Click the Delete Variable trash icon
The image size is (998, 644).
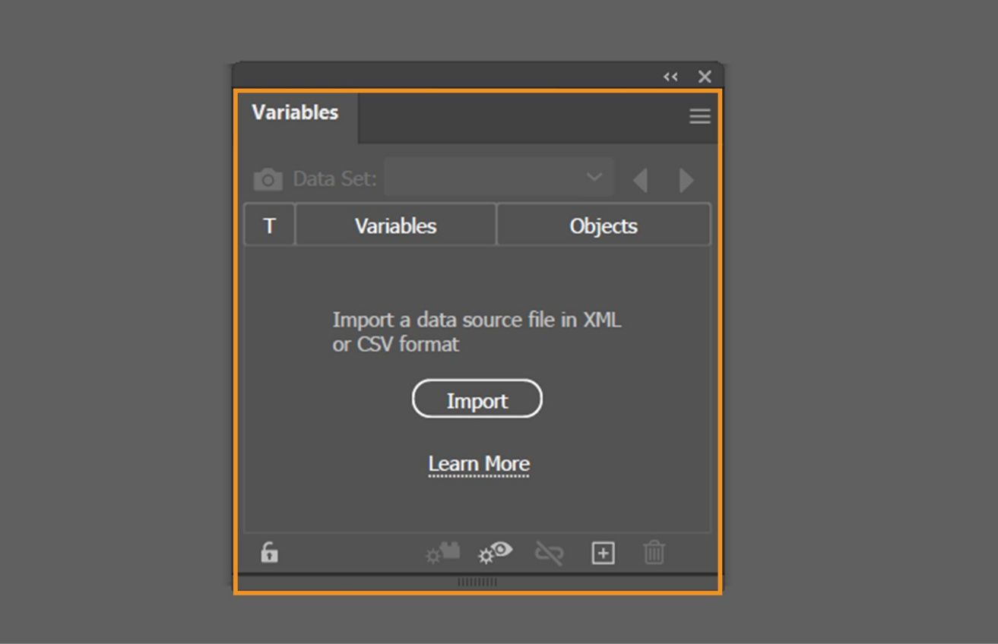tap(654, 552)
